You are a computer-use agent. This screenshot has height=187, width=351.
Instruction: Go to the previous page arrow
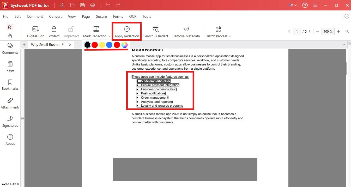click(289, 31)
